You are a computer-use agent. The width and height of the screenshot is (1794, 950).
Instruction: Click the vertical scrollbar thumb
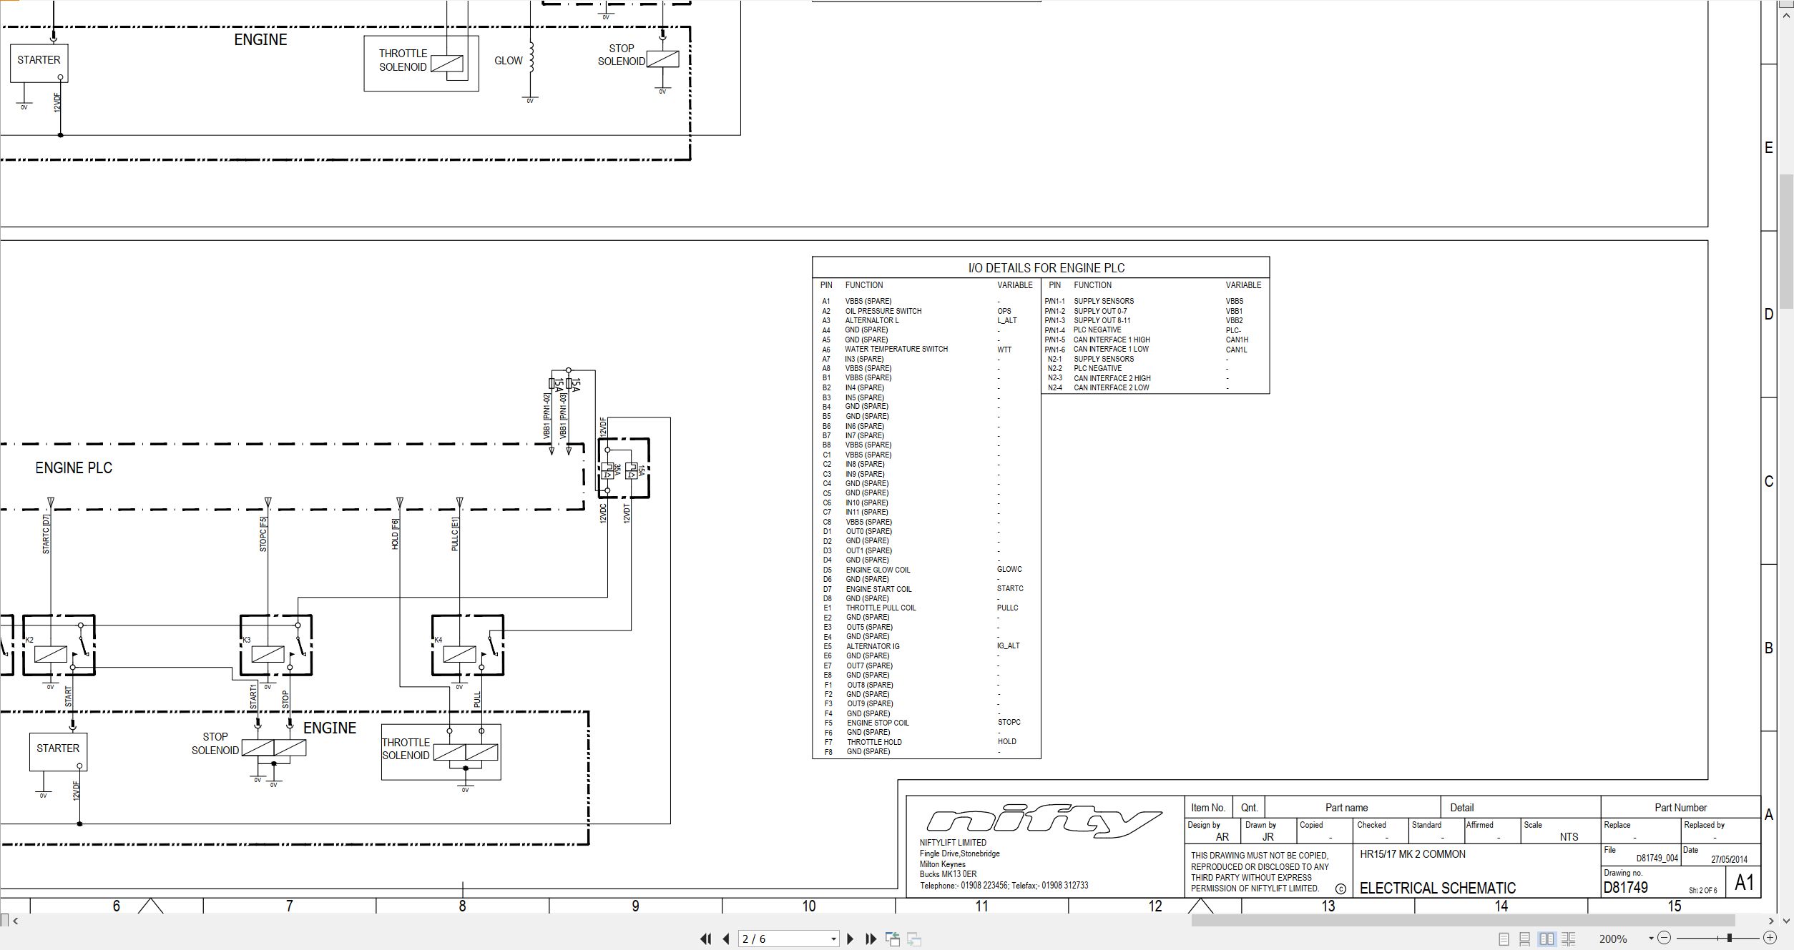pos(1786,241)
